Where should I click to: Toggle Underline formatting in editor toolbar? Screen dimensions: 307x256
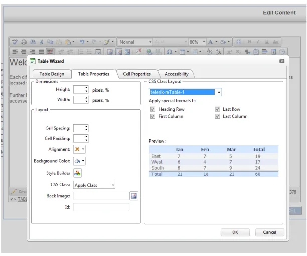267,42
